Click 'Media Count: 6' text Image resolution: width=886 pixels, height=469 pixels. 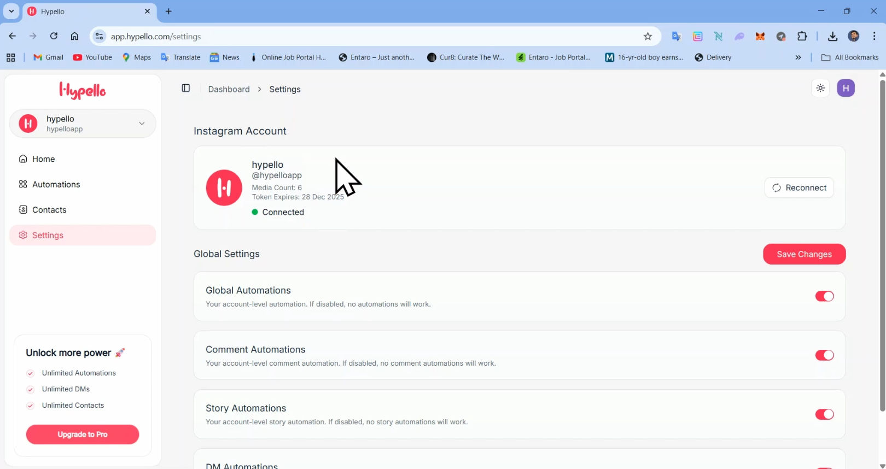[277, 187]
